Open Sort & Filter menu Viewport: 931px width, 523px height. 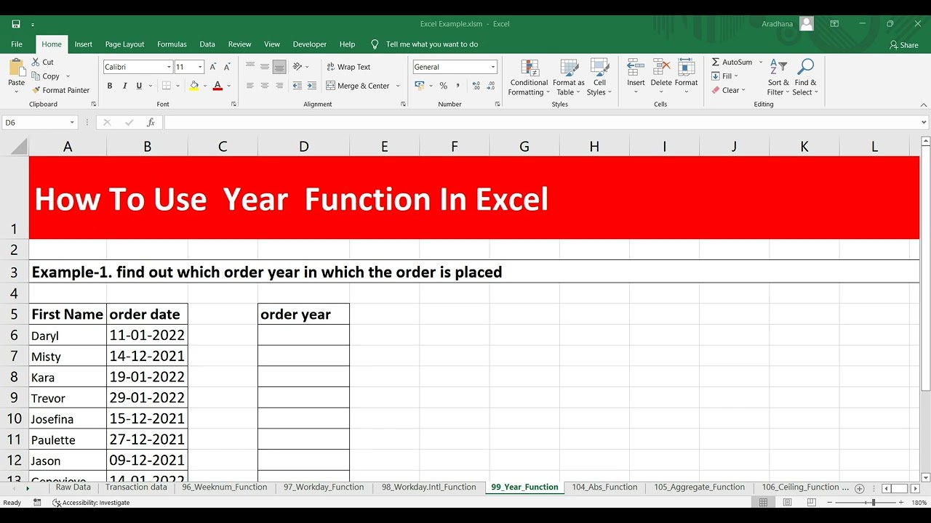click(778, 78)
